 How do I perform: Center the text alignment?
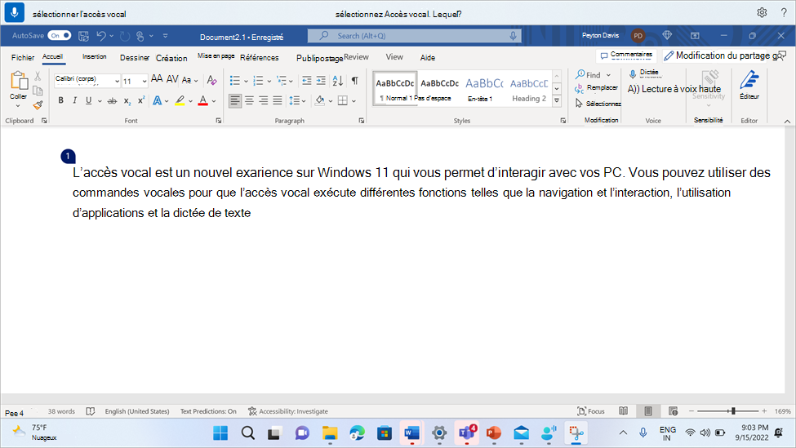(x=249, y=100)
